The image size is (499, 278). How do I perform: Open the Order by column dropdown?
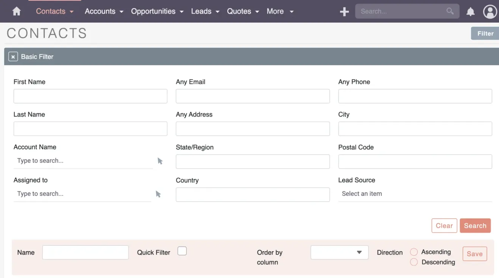[x=339, y=252]
